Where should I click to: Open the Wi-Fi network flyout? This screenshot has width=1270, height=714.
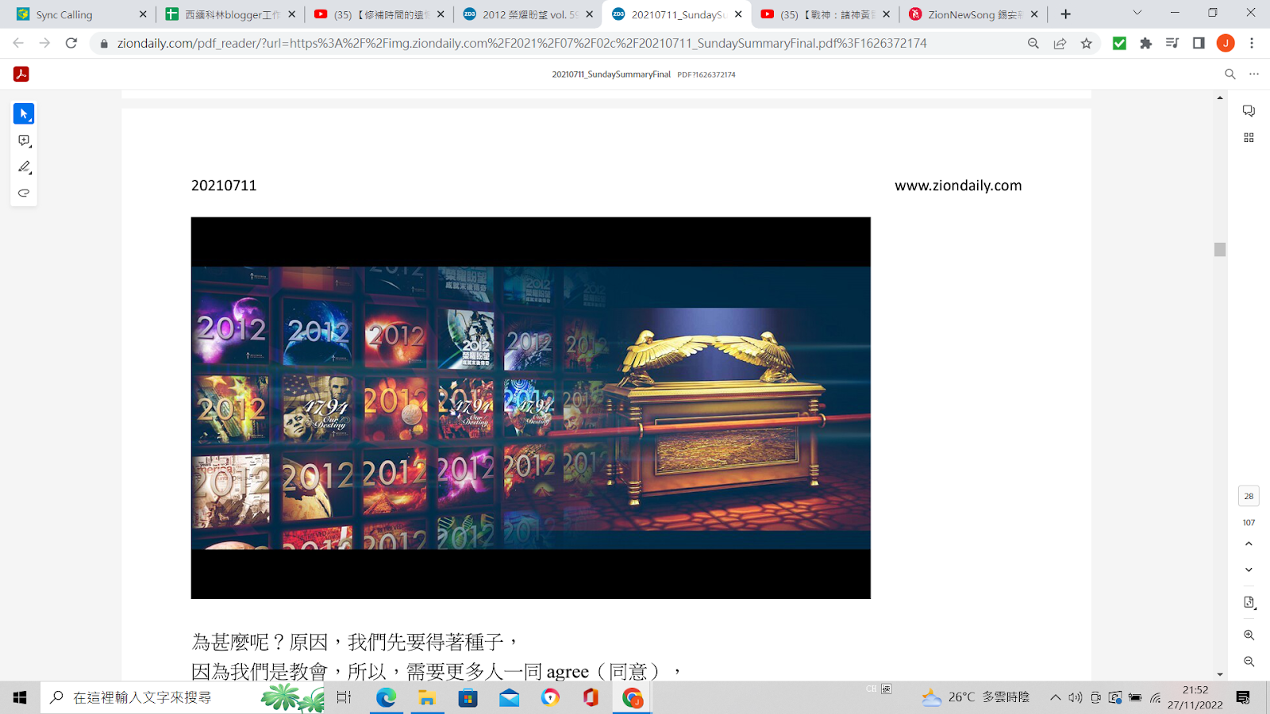1156,697
